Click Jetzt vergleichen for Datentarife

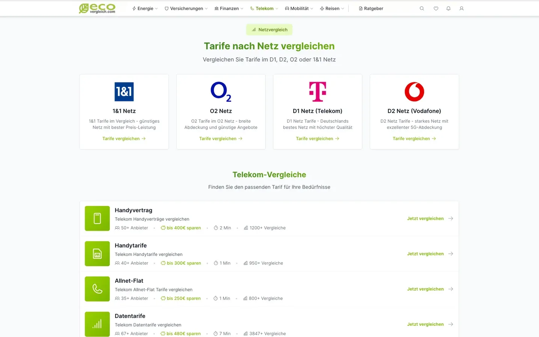[x=426, y=324]
